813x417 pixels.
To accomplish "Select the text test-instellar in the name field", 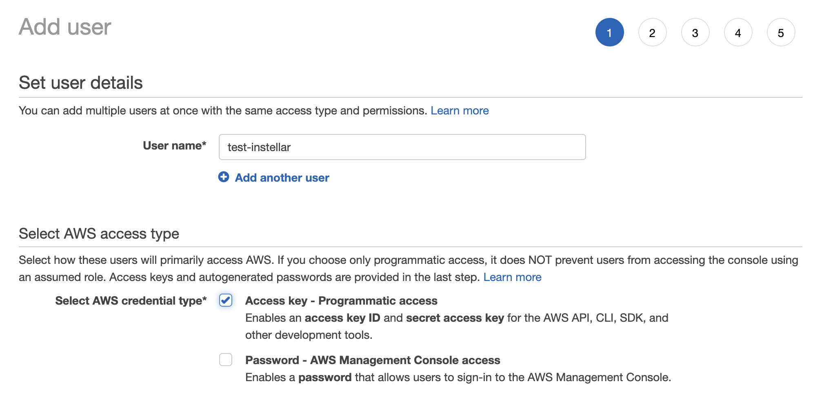I will 259,147.
